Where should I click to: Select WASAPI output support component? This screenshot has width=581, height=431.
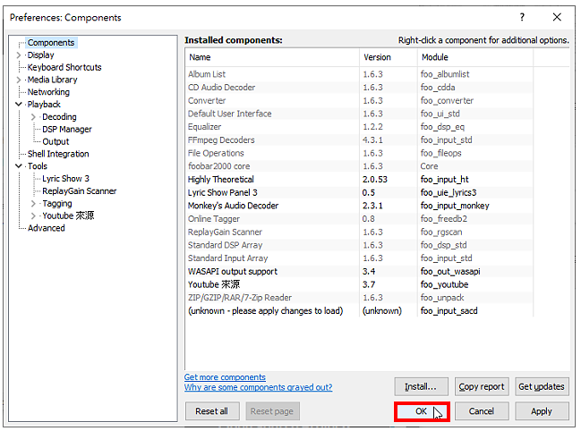click(359, 272)
